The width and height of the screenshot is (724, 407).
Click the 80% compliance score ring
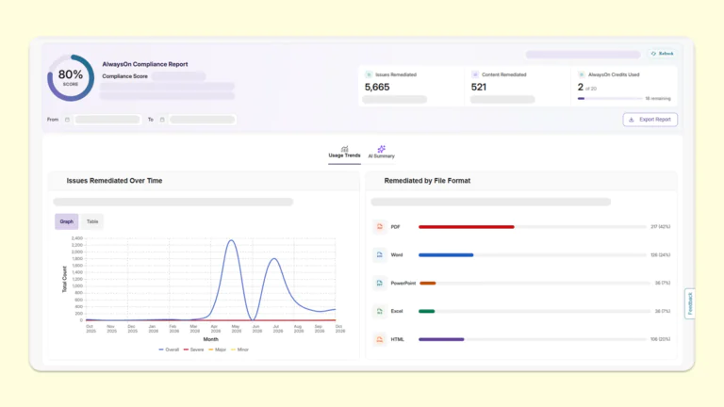[x=71, y=78]
